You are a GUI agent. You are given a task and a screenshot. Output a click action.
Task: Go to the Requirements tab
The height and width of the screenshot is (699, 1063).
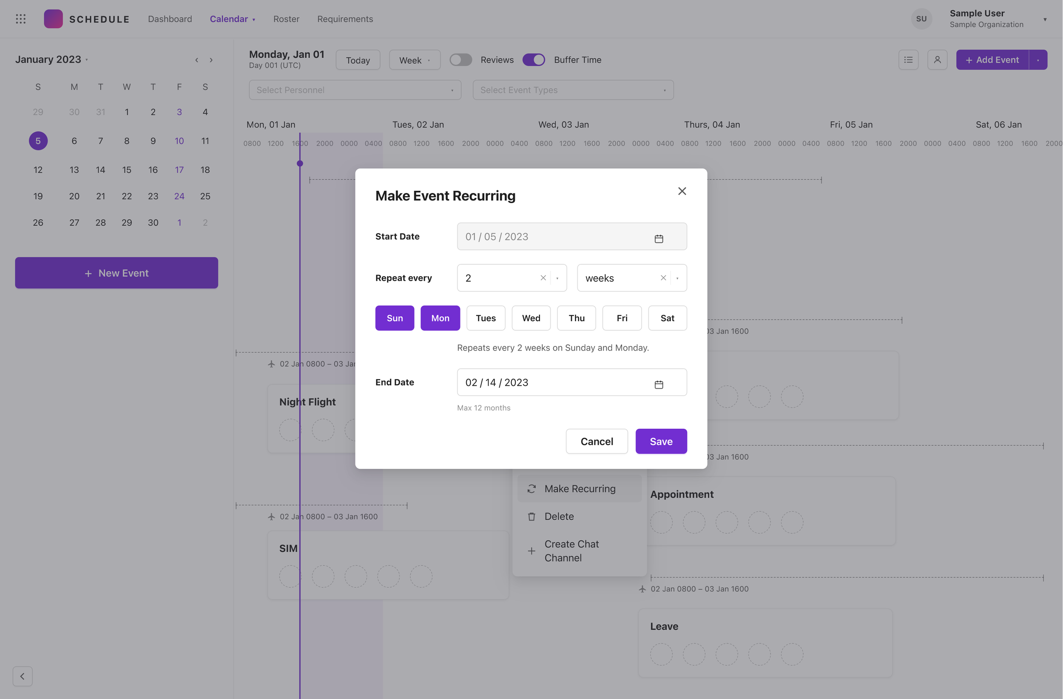point(345,19)
